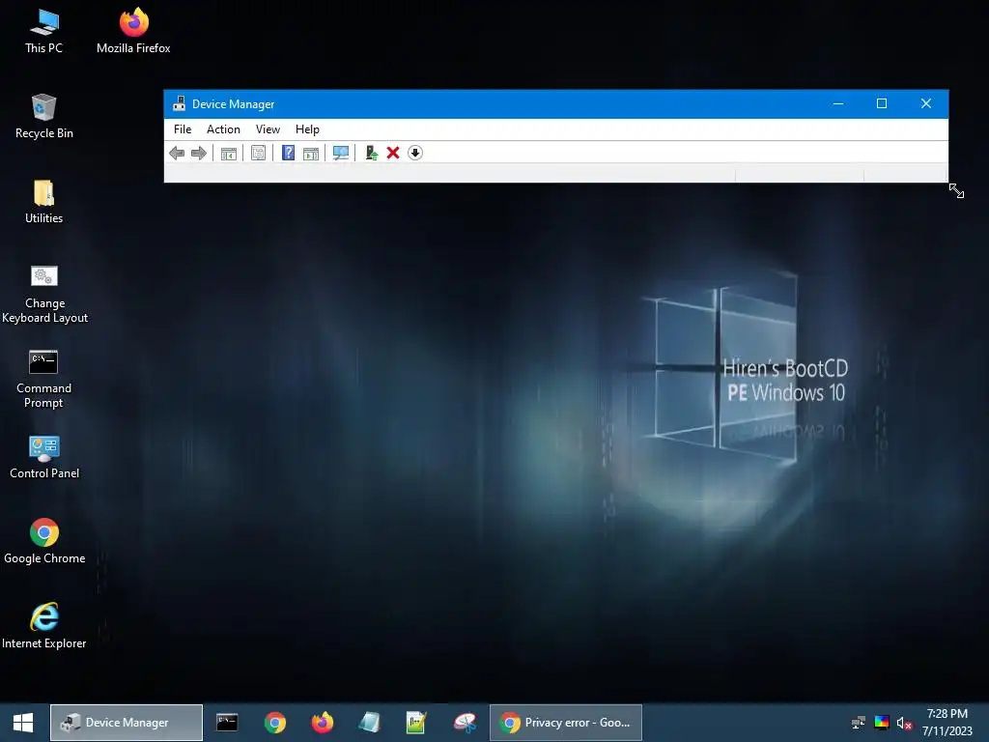The width and height of the screenshot is (989, 742).
Task: Open the Action menu
Action: tap(223, 129)
